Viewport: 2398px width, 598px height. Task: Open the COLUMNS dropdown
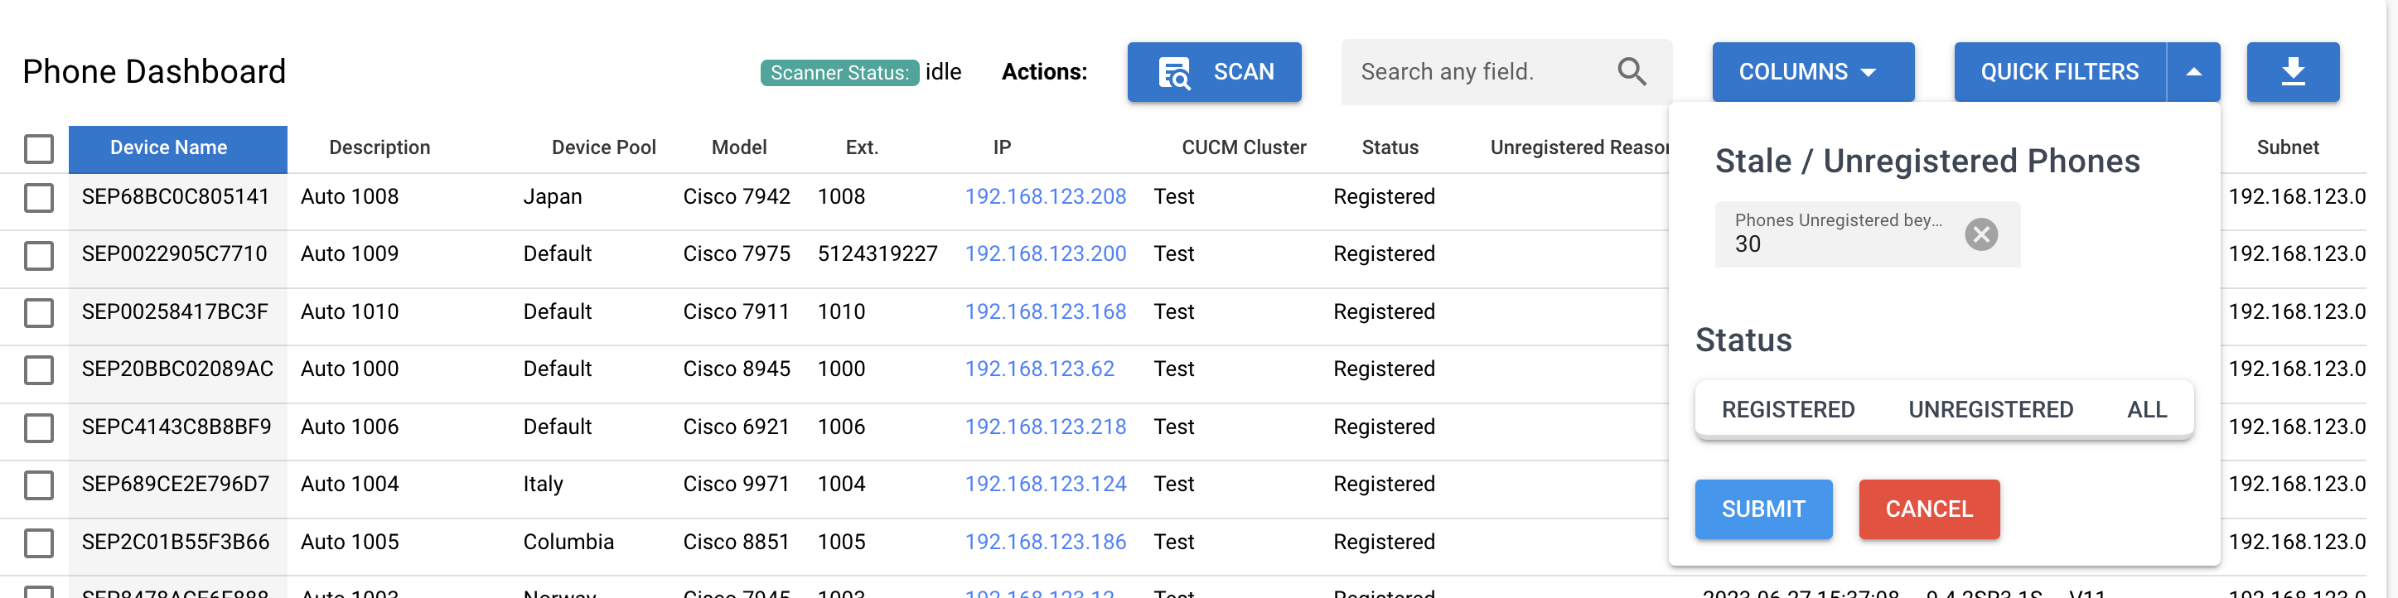tap(1811, 71)
